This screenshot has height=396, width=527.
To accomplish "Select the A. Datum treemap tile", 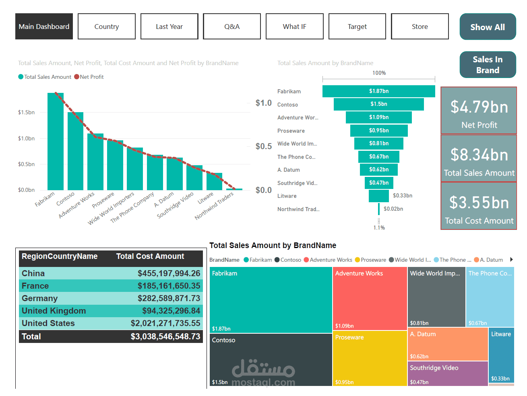I will 448,344.
